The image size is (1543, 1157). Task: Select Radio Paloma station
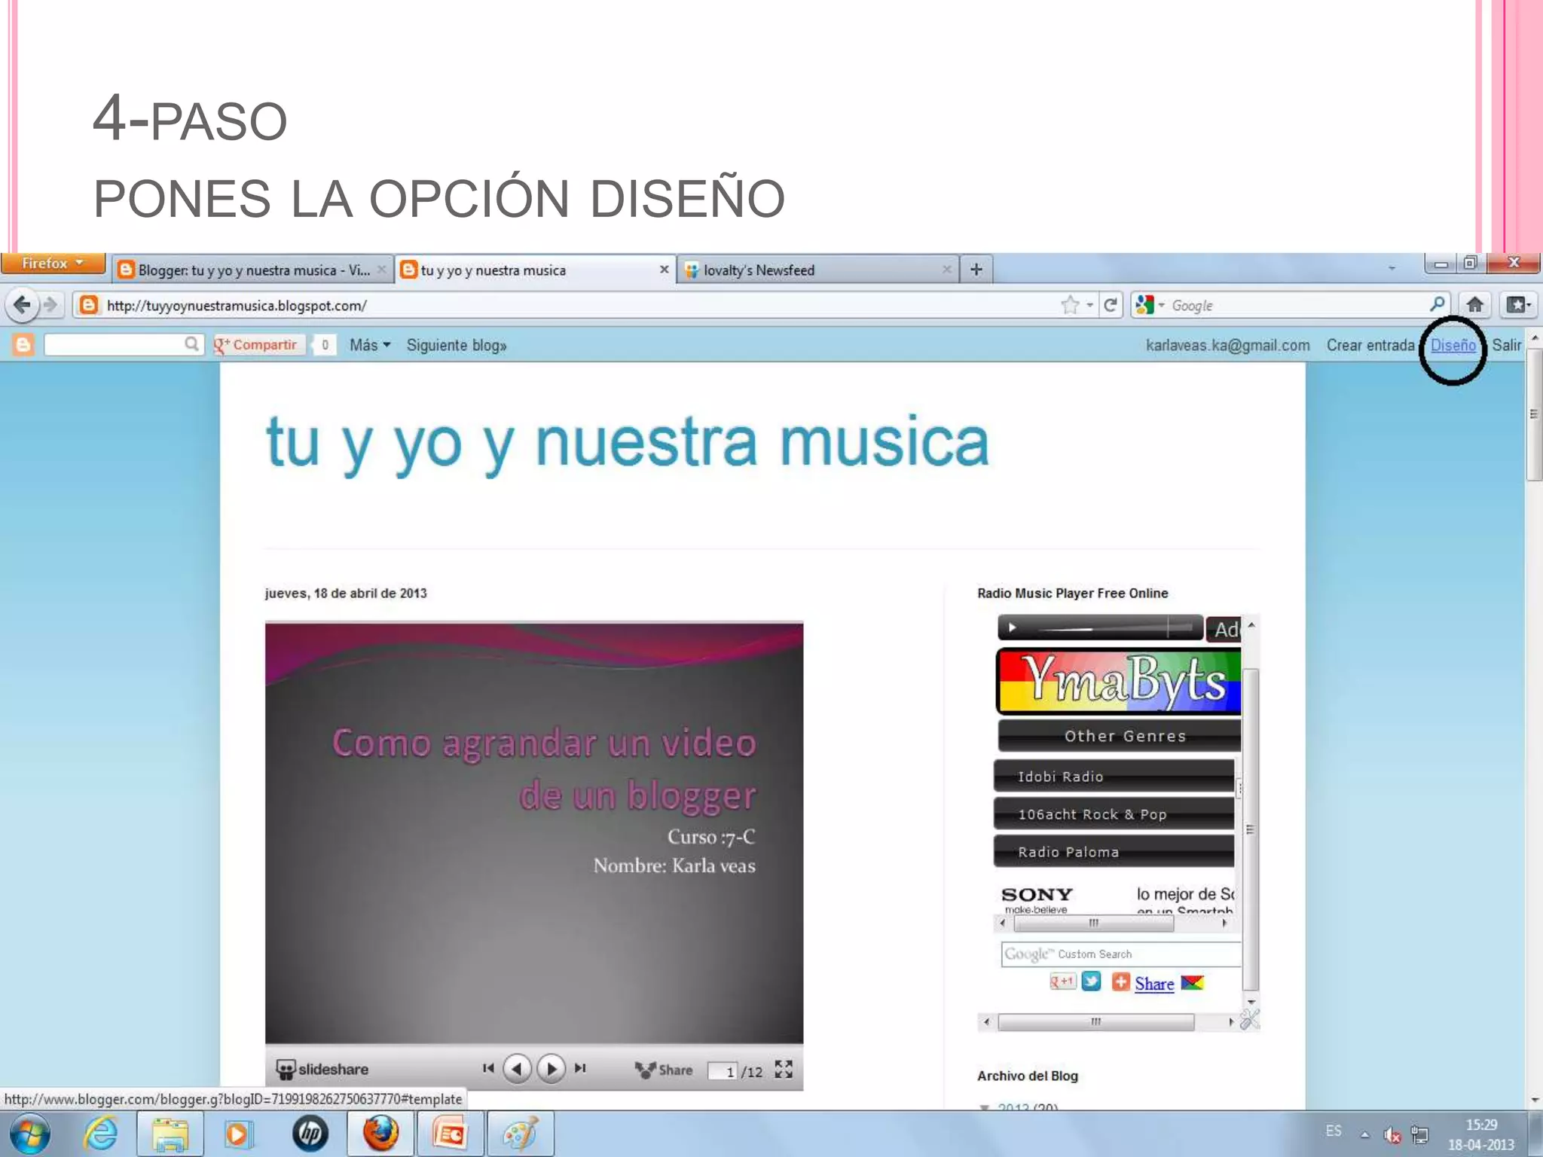(1114, 851)
